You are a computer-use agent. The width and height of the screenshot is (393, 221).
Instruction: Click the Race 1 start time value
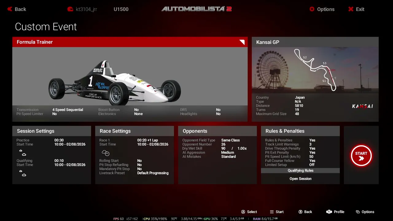(x=153, y=144)
